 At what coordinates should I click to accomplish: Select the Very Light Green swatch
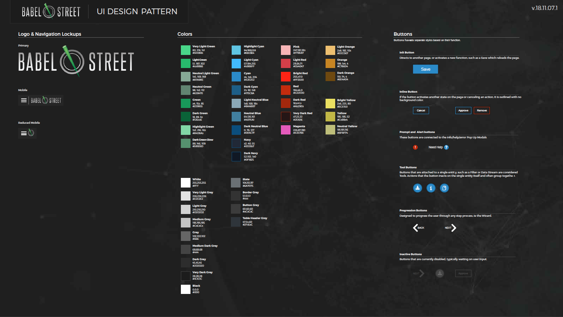pyautogui.click(x=185, y=50)
